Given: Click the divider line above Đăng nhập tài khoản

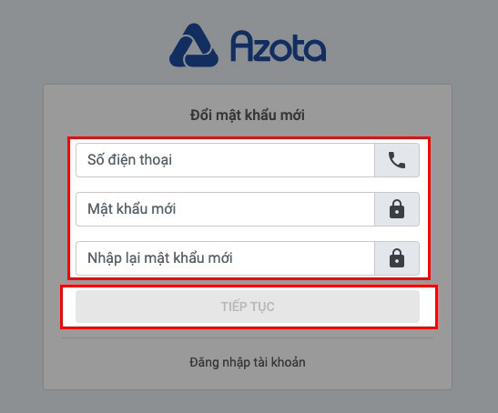Looking at the screenshot, I should pyautogui.click(x=248, y=338).
